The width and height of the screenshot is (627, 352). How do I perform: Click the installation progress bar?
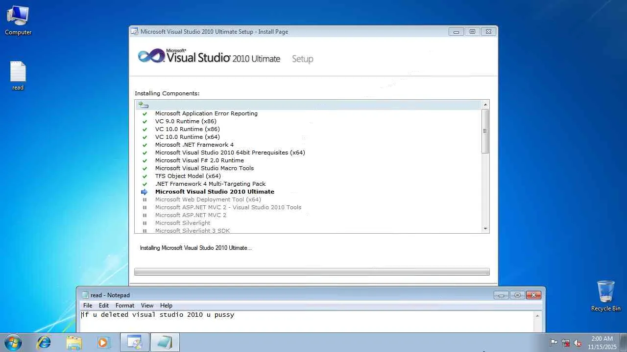(312, 272)
